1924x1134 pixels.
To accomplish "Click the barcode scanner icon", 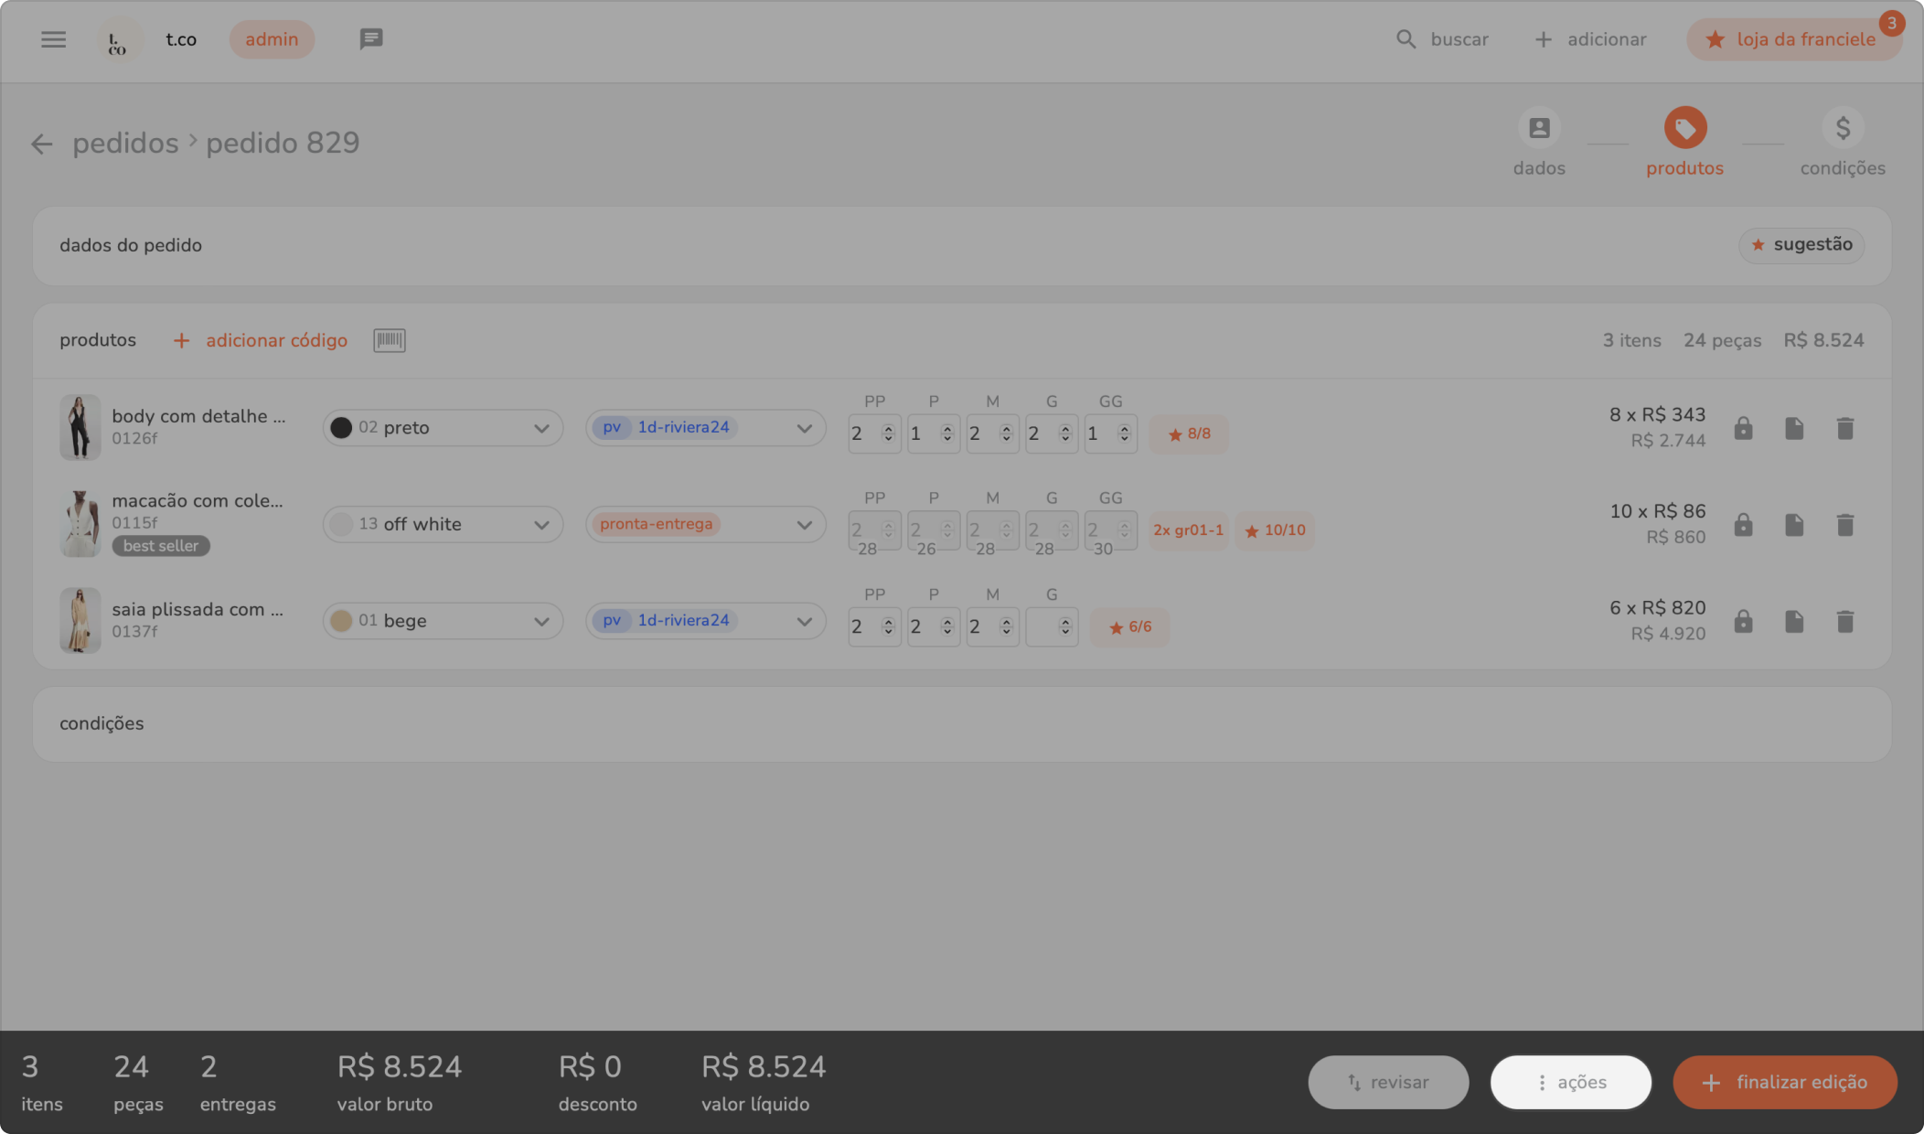I will (389, 340).
